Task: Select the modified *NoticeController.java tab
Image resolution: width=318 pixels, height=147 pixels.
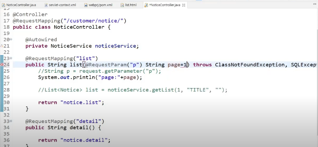Action: pos(164,5)
